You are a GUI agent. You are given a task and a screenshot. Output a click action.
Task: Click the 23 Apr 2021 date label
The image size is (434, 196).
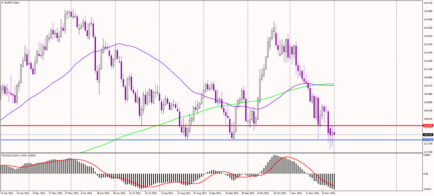23,193
